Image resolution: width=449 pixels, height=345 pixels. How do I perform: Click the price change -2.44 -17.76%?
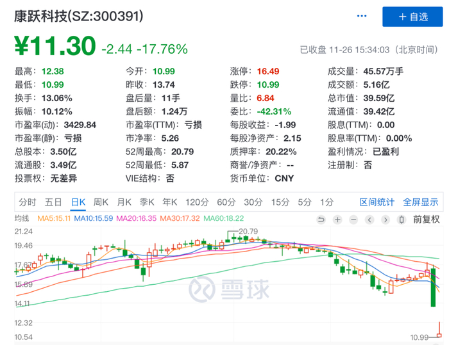pyautogui.click(x=145, y=49)
